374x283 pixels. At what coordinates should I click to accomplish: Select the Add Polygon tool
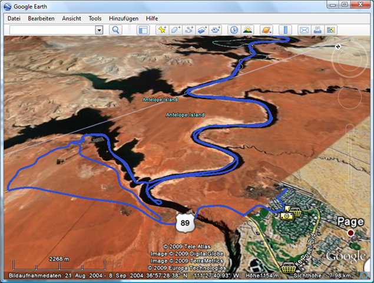point(176,29)
